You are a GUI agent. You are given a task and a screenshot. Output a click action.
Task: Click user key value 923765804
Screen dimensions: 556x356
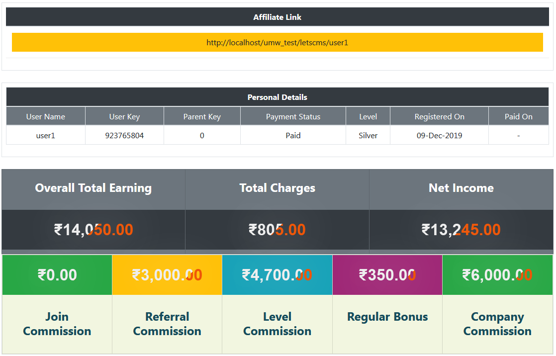click(x=124, y=135)
